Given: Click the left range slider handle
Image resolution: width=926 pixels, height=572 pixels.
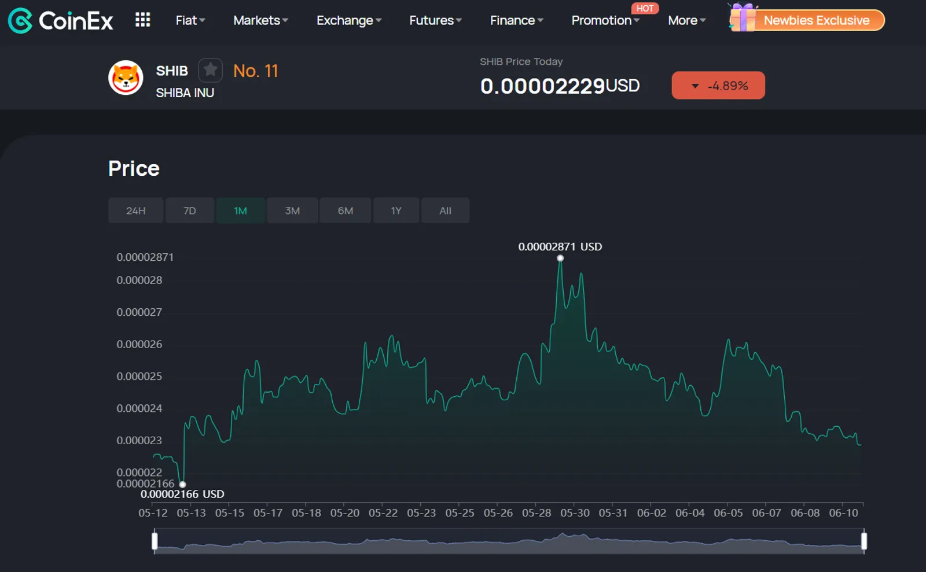Looking at the screenshot, I should [x=155, y=541].
